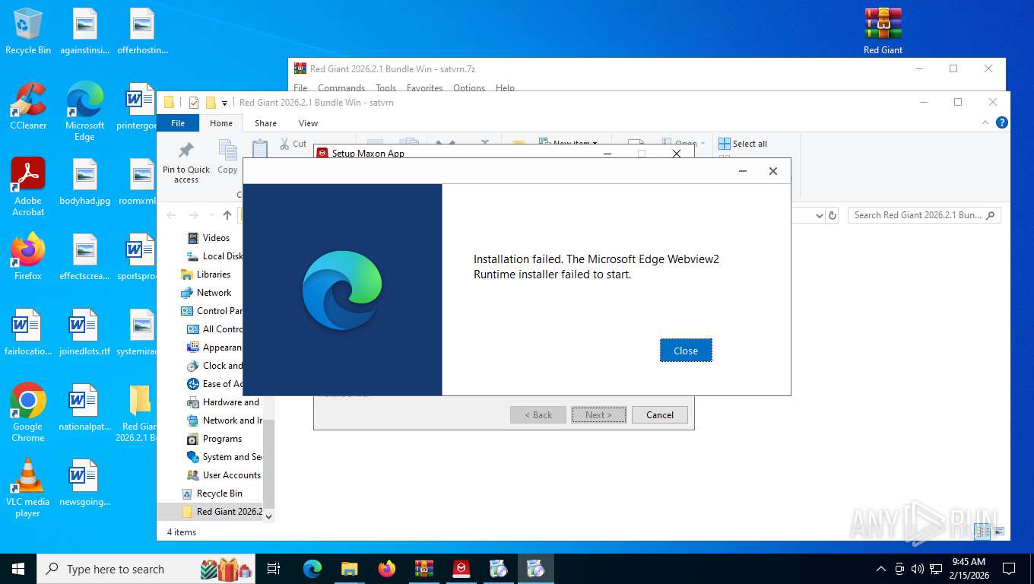Open Adobe Acrobat desktop shortcut

pos(28,186)
